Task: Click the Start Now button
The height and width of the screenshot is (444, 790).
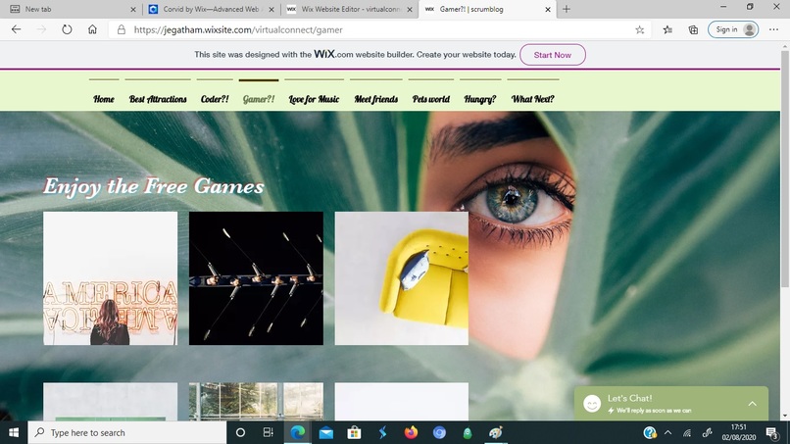Action: (x=552, y=55)
